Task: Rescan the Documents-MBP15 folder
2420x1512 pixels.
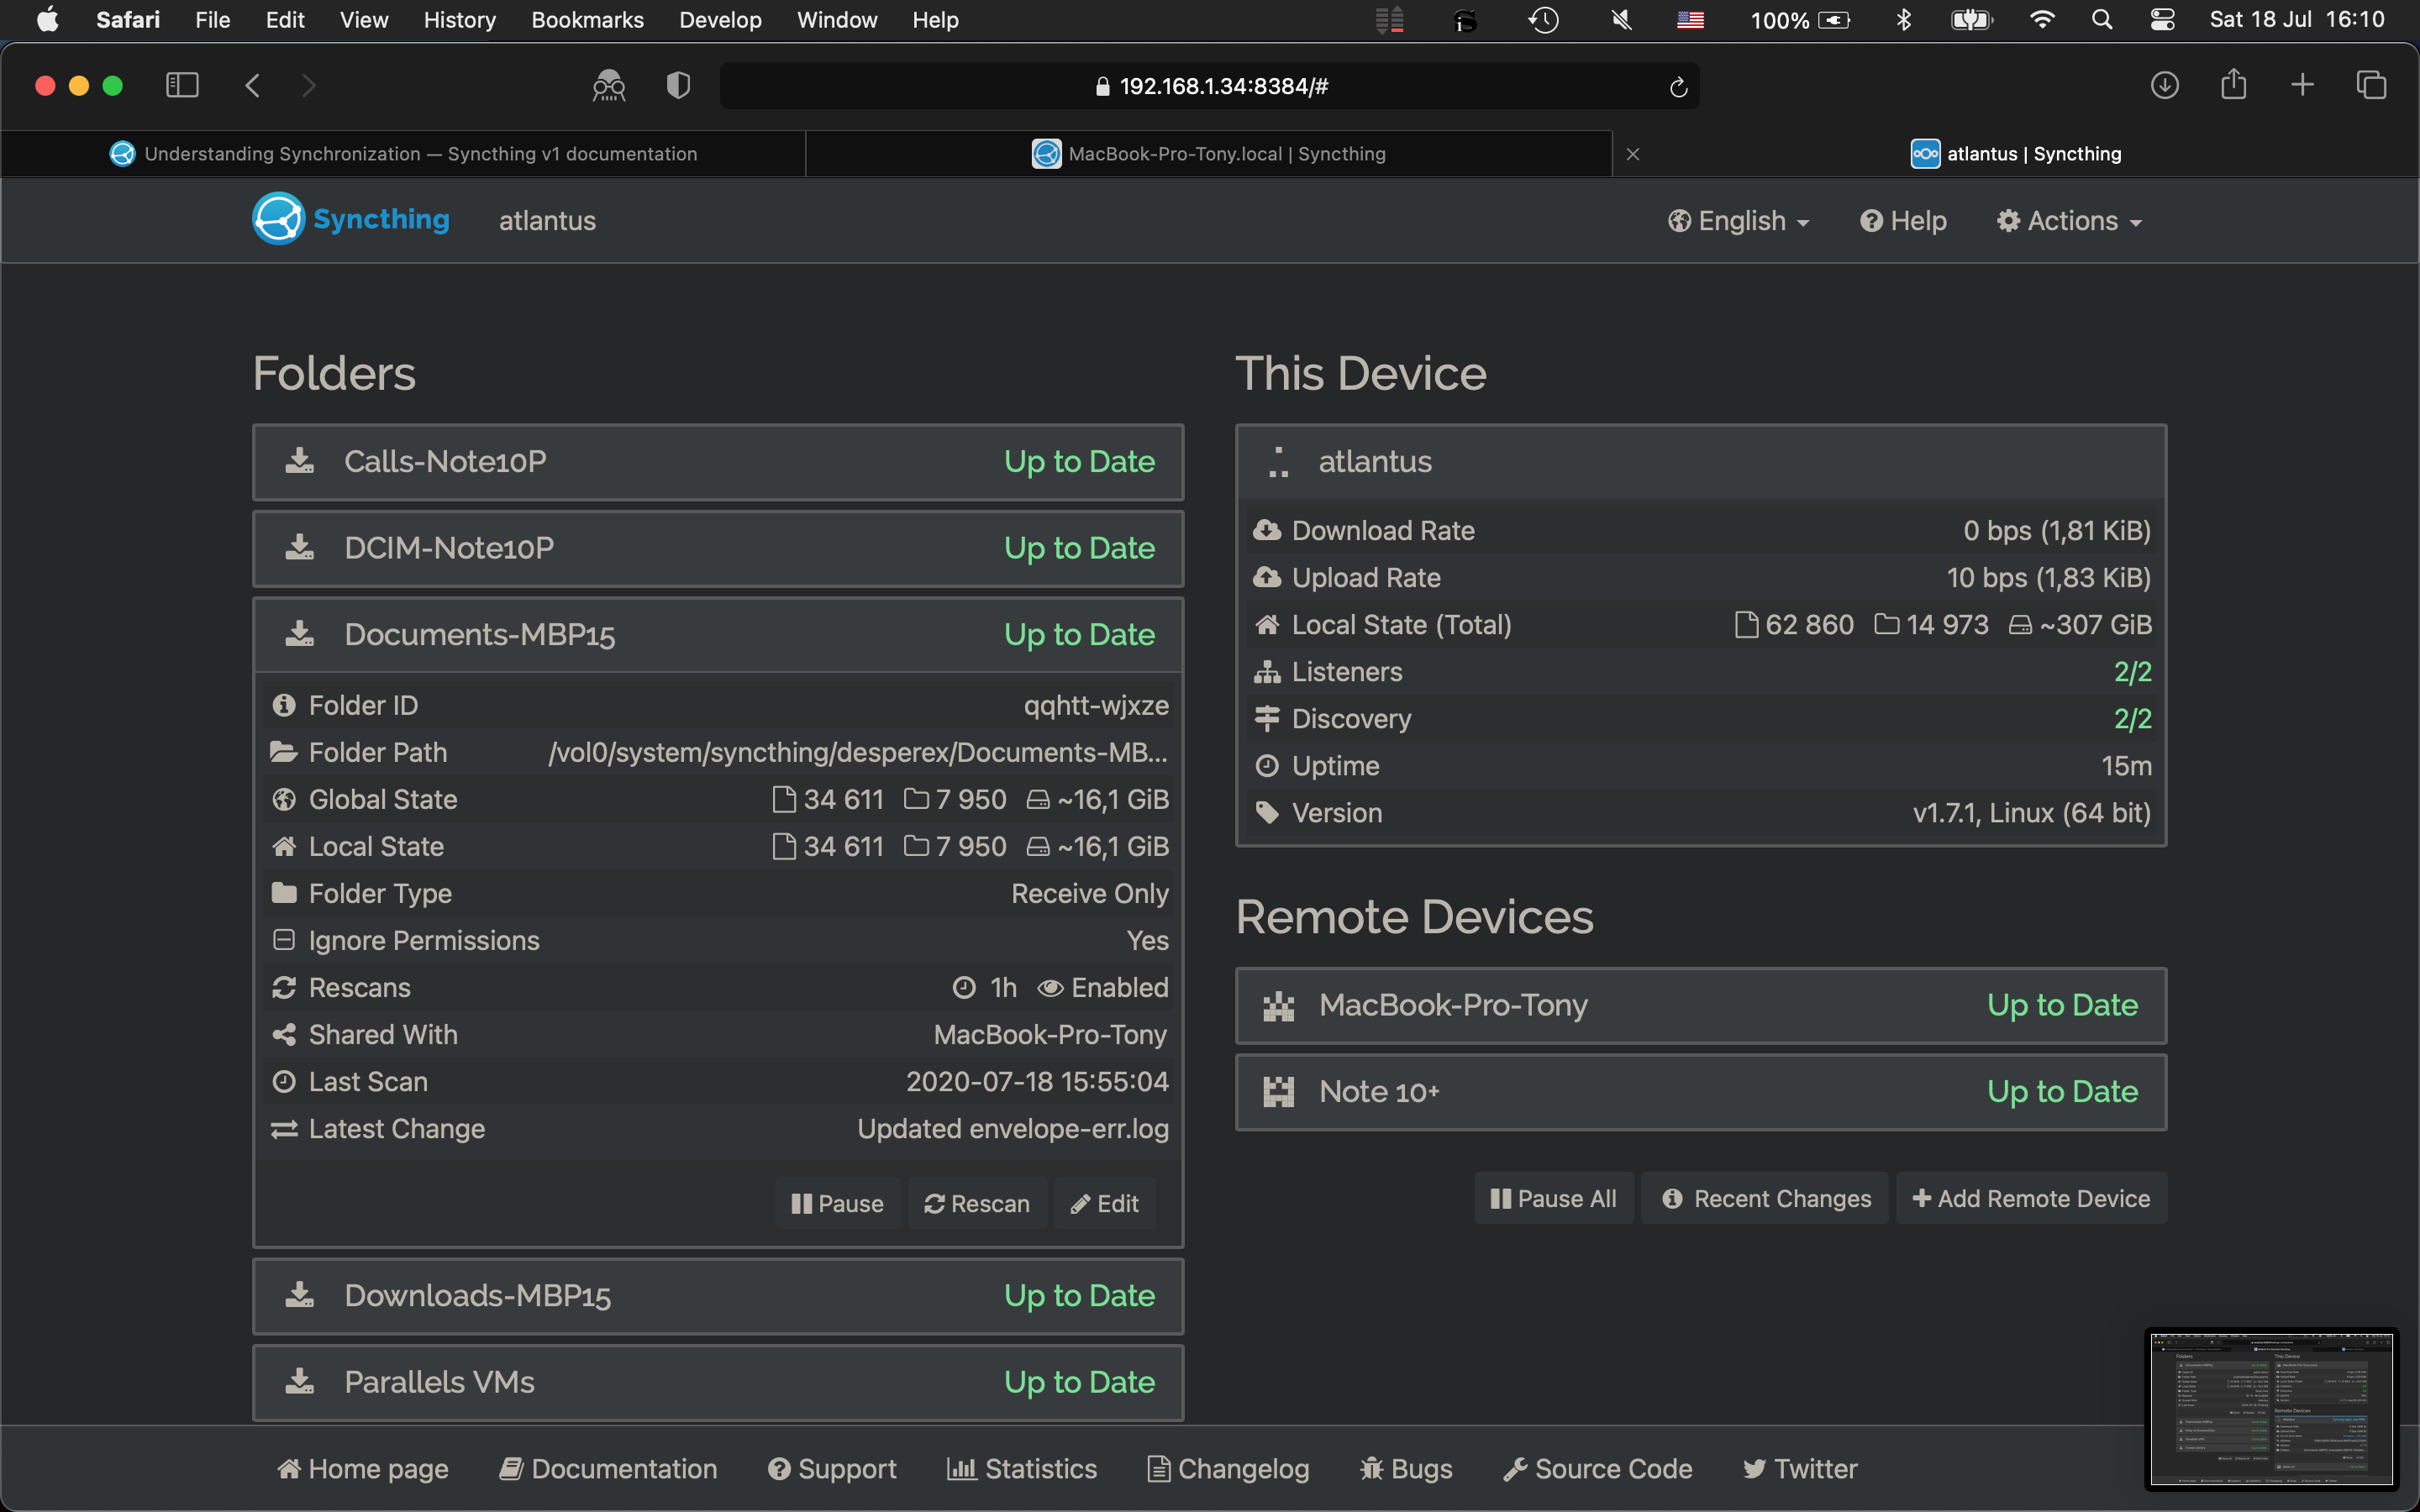Action: [x=977, y=1204]
